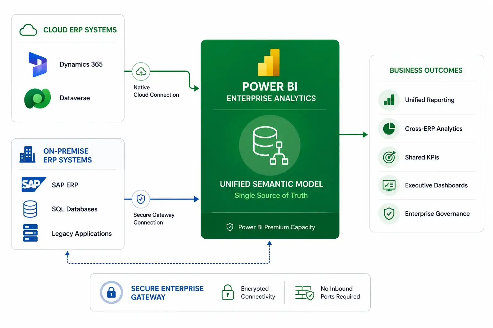
Task: Click the Executive Dashboards monitor icon
Action: click(389, 185)
